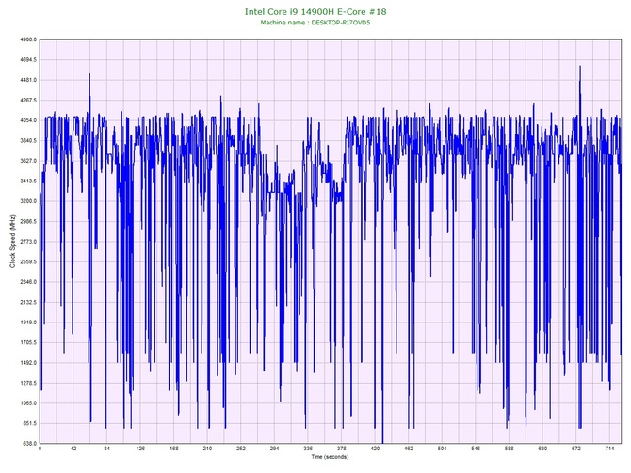Click the 3840.5 y-axis value

tap(28, 141)
